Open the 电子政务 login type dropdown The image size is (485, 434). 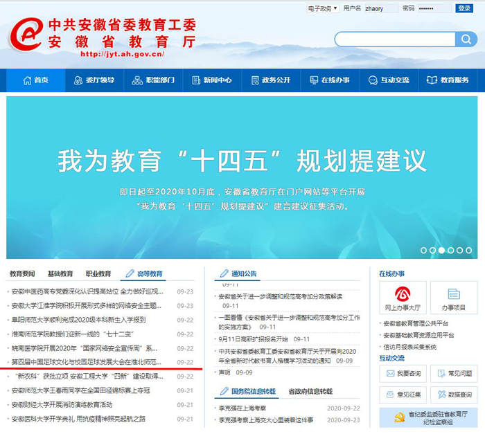coord(322,8)
